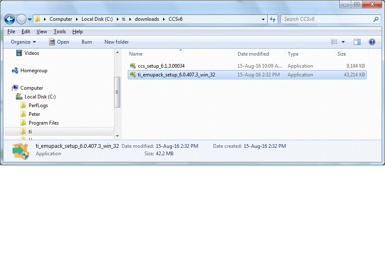385x255 pixels.
Task: Click the Open toolbar button
Action: pos(59,42)
